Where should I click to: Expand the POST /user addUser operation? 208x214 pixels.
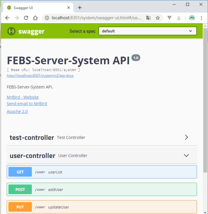click(102, 189)
